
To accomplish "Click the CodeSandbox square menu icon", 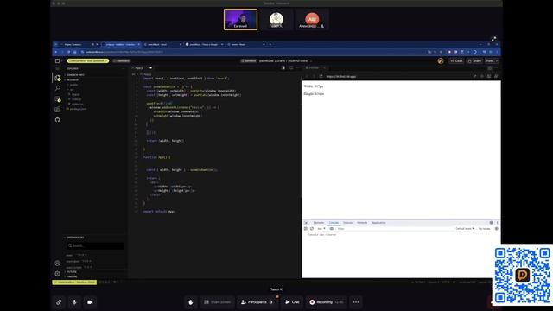I will [x=58, y=61].
